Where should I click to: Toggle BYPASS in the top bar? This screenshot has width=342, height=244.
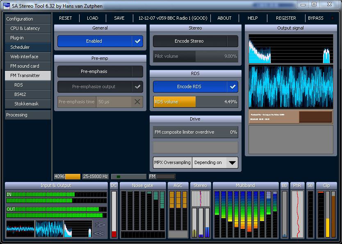click(316, 18)
